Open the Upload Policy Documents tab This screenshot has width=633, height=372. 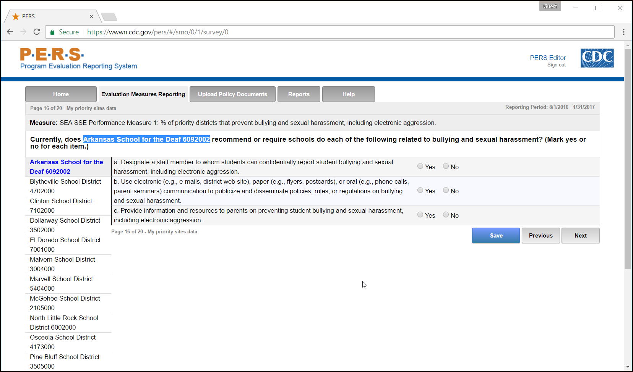(232, 94)
